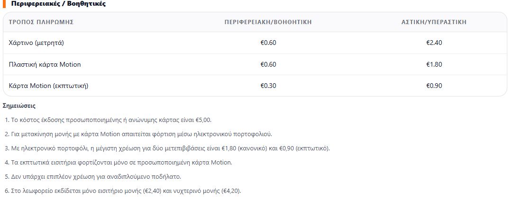
Task: Select the "Χάρτινο (μετρητά)" row label
Action: [x=36, y=43]
